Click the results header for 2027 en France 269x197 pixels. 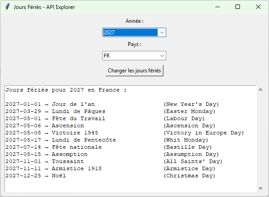pyautogui.click(x=66, y=90)
